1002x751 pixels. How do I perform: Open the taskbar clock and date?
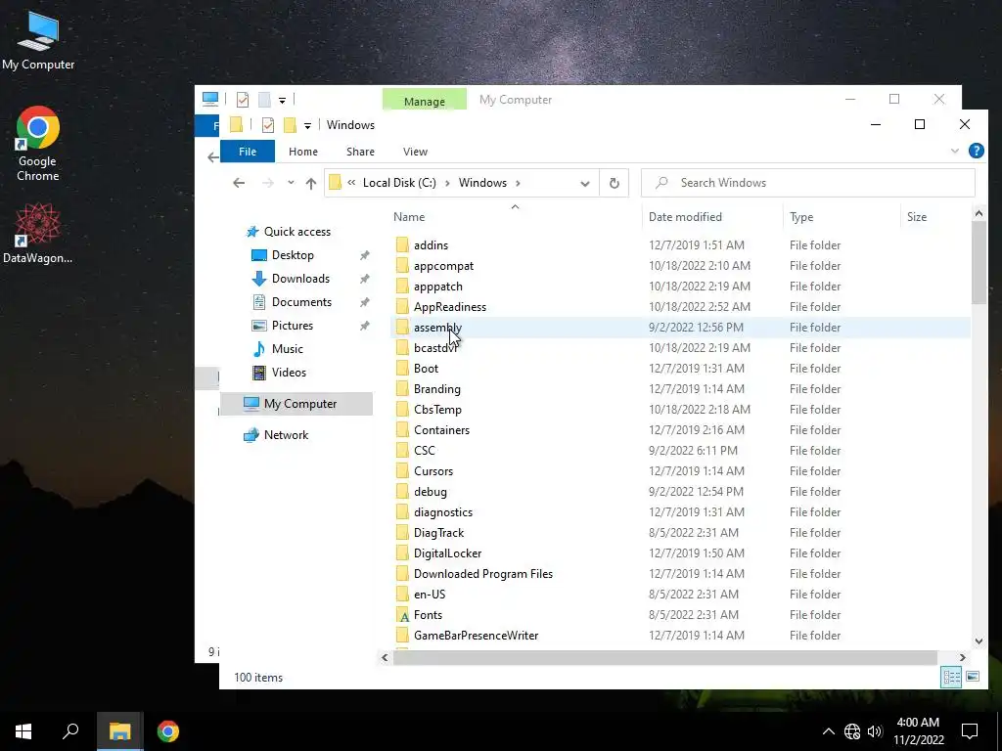tap(918, 731)
